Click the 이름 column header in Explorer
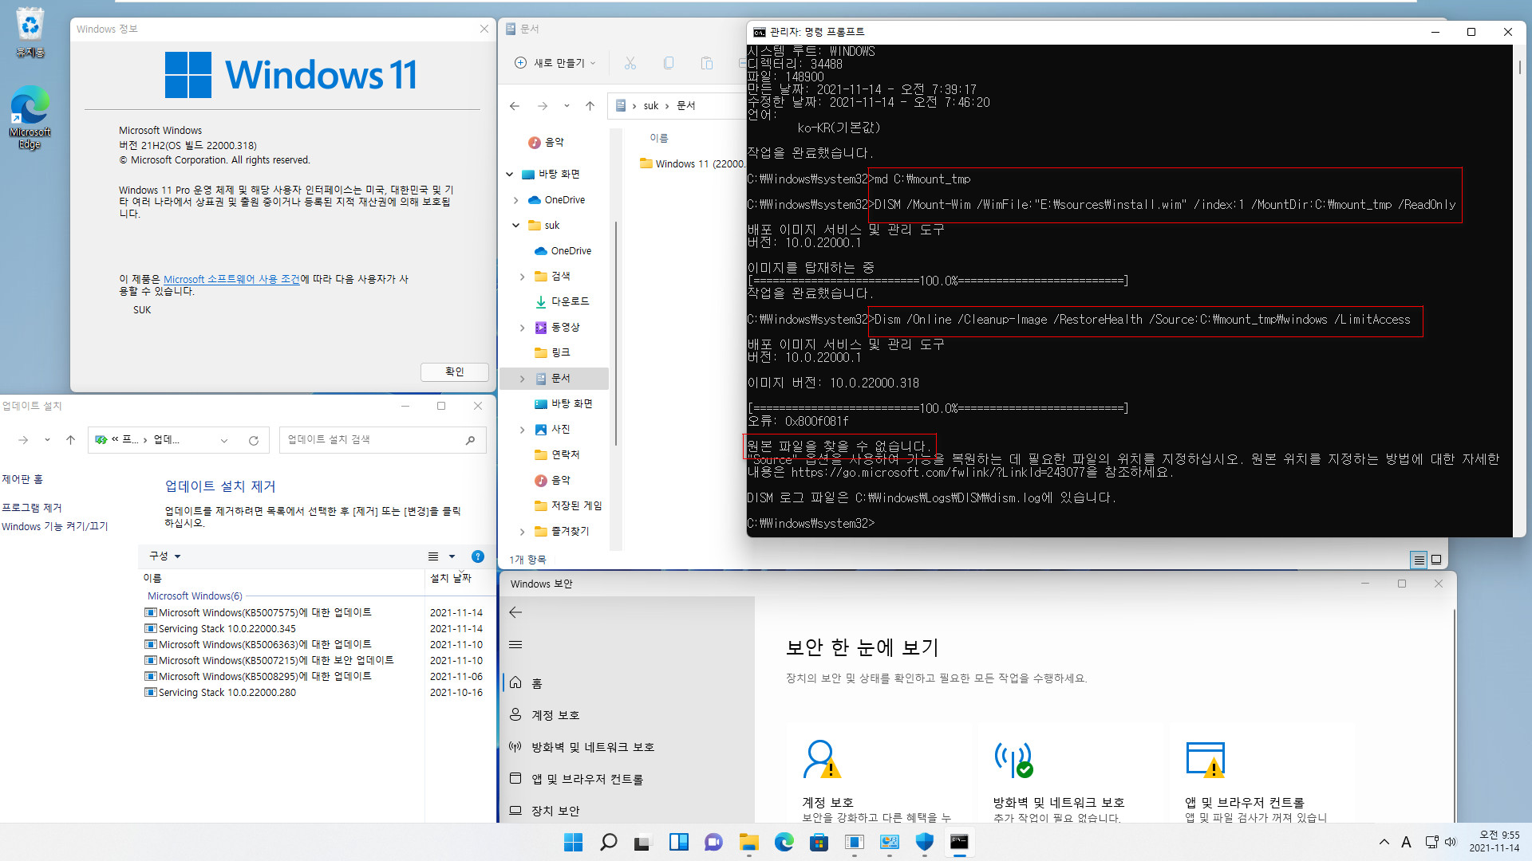This screenshot has height=861, width=1532. 659,138
